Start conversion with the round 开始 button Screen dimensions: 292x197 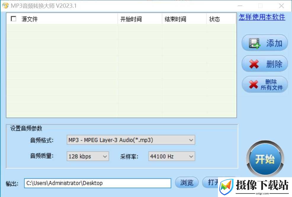(x=265, y=159)
